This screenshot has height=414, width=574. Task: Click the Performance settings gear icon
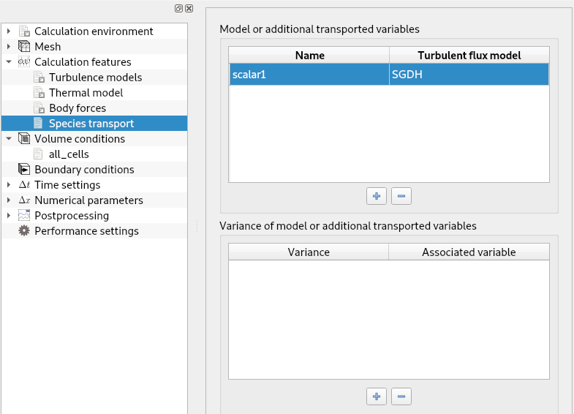[24, 231]
